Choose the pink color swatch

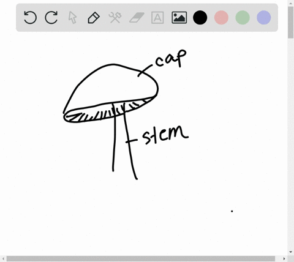pos(221,18)
